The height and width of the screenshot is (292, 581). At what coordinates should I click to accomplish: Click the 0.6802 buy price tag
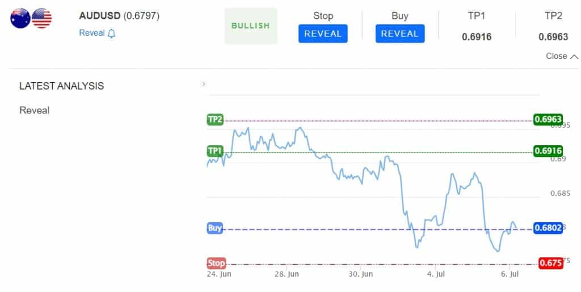click(x=548, y=227)
